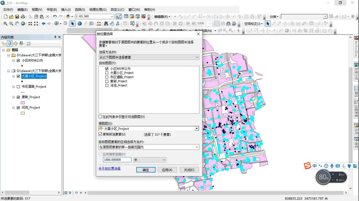Open a map document with folder icon

[11, 16]
